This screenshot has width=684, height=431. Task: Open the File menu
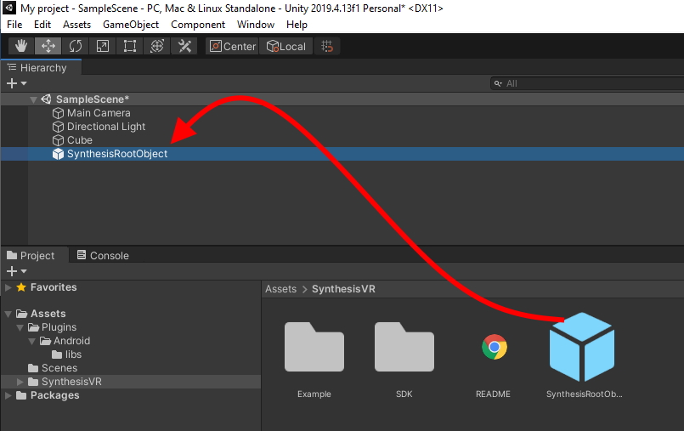coord(14,25)
